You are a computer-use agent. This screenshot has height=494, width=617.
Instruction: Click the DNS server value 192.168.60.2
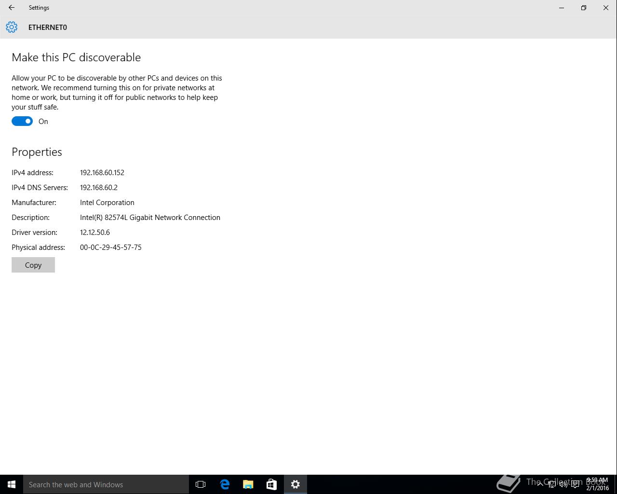(99, 188)
